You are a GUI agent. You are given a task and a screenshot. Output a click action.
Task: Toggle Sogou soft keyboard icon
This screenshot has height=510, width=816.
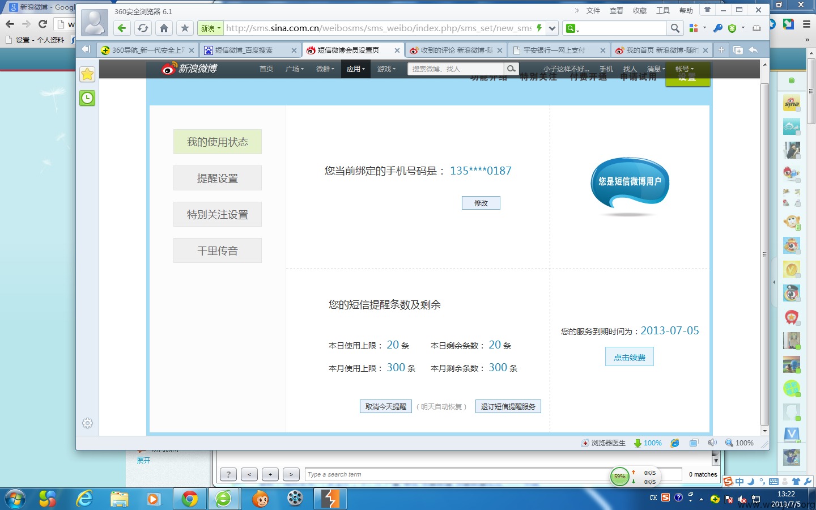(774, 482)
